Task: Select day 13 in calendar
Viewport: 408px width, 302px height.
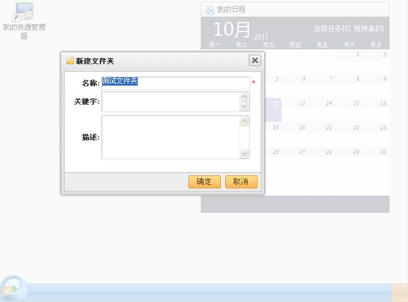Action: coord(295,110)
